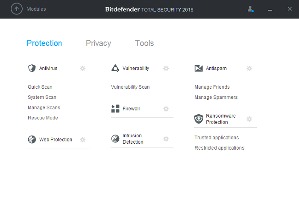Open the user account icon
The width and height of the screenshot is (299, 199).
pos(250,9)
